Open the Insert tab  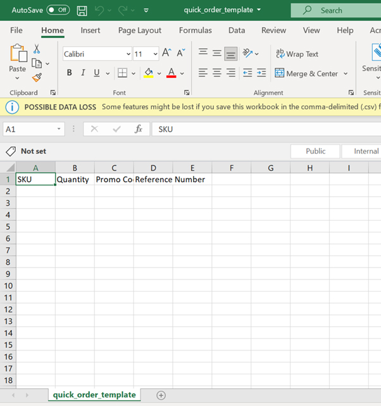91,30
